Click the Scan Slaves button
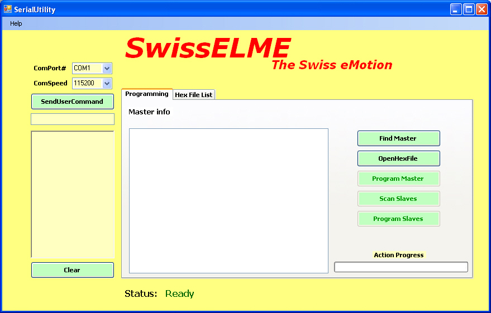The height and width of the screenshot is (313, 491). tap(399, 199)
